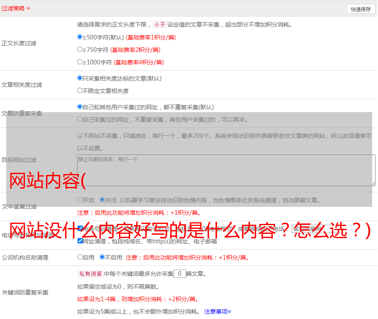
Task: Choose 不限定文章相关度 option
Action: [x=80, y=91]
